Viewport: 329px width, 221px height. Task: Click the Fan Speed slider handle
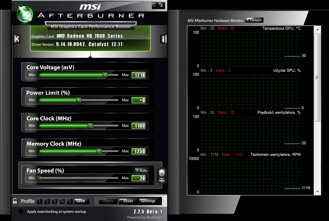click(40, 178)
